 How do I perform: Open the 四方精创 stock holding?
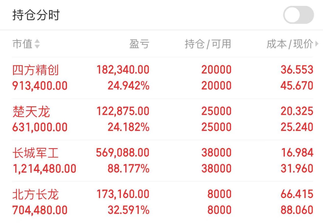[x=162, y=78]
